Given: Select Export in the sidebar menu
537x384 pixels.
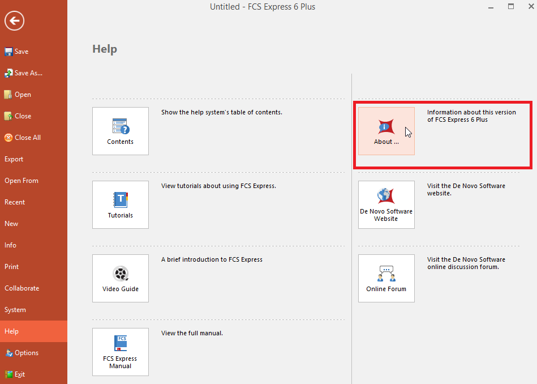Looking at the screenshot, I should point(33,159).
